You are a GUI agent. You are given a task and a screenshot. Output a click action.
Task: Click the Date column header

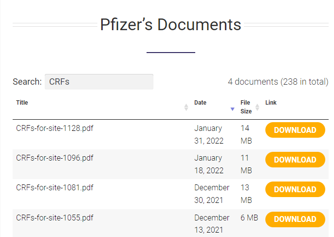(200, 103)
